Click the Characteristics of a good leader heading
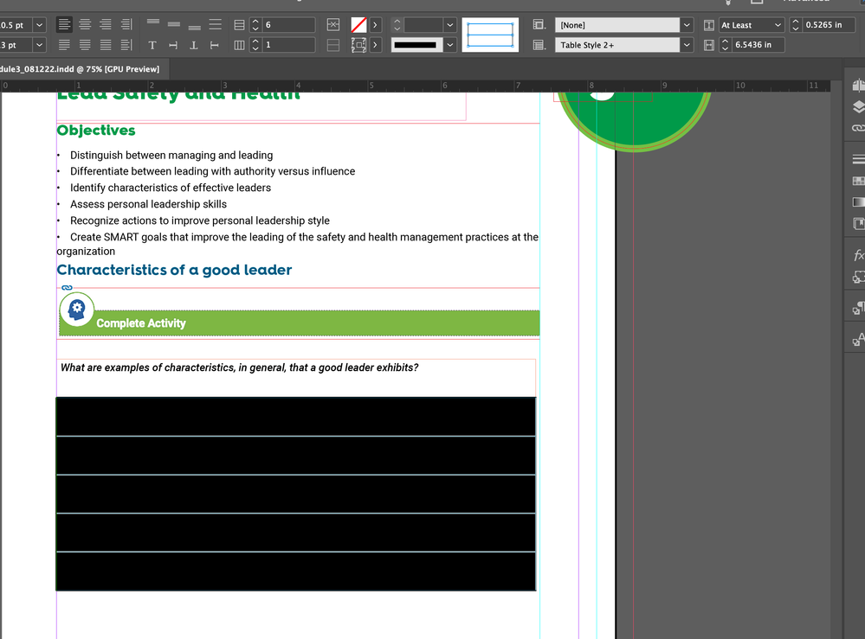 tap(174, 271)
